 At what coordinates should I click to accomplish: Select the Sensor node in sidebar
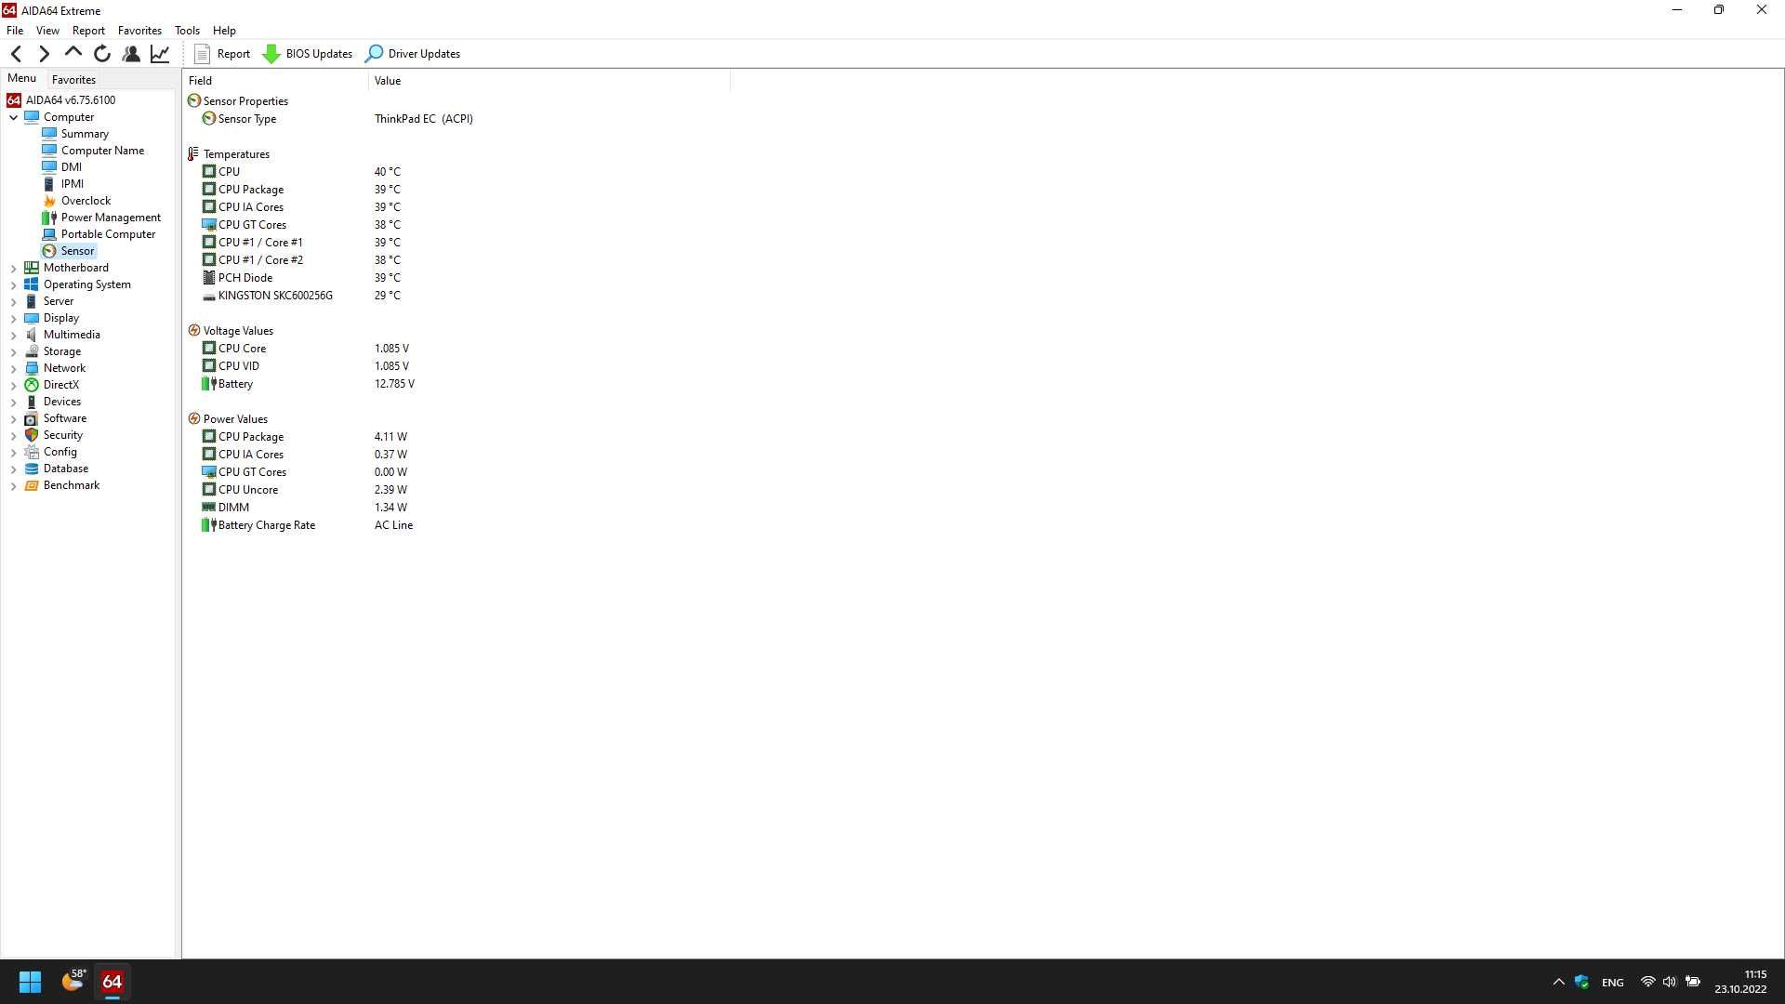click(76, 250)
